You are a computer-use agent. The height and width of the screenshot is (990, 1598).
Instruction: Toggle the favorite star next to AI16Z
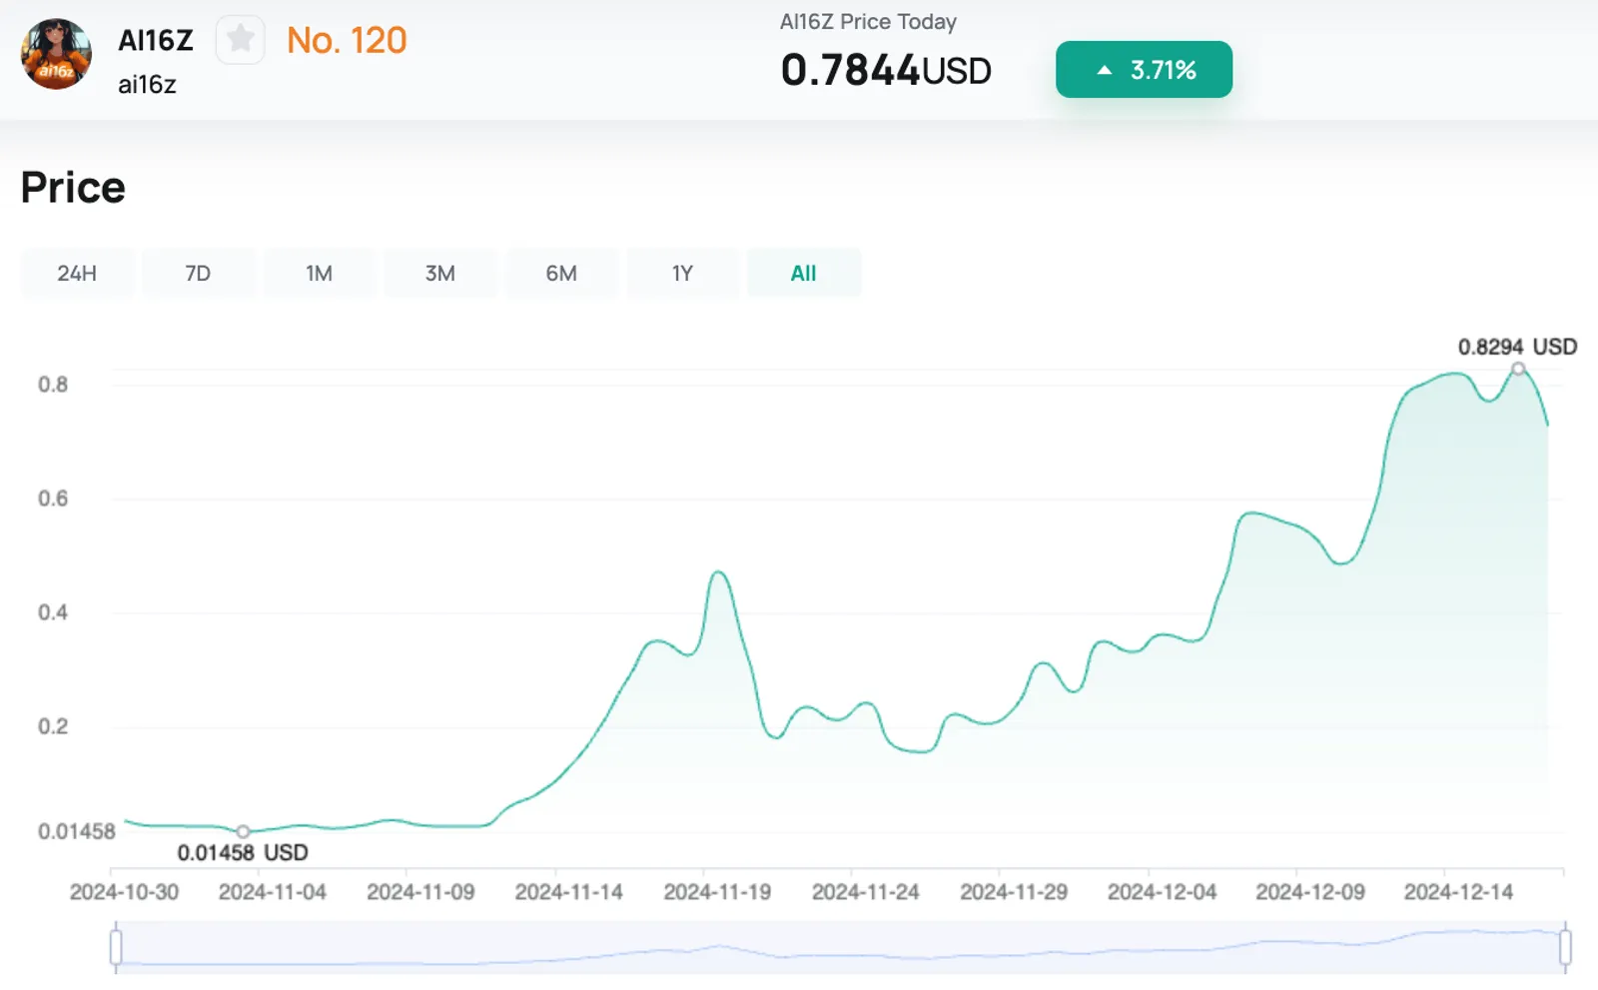coord(240,40)
